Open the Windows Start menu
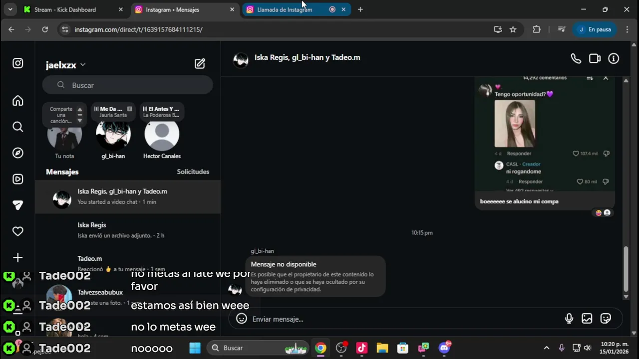 tap(195, 348)
